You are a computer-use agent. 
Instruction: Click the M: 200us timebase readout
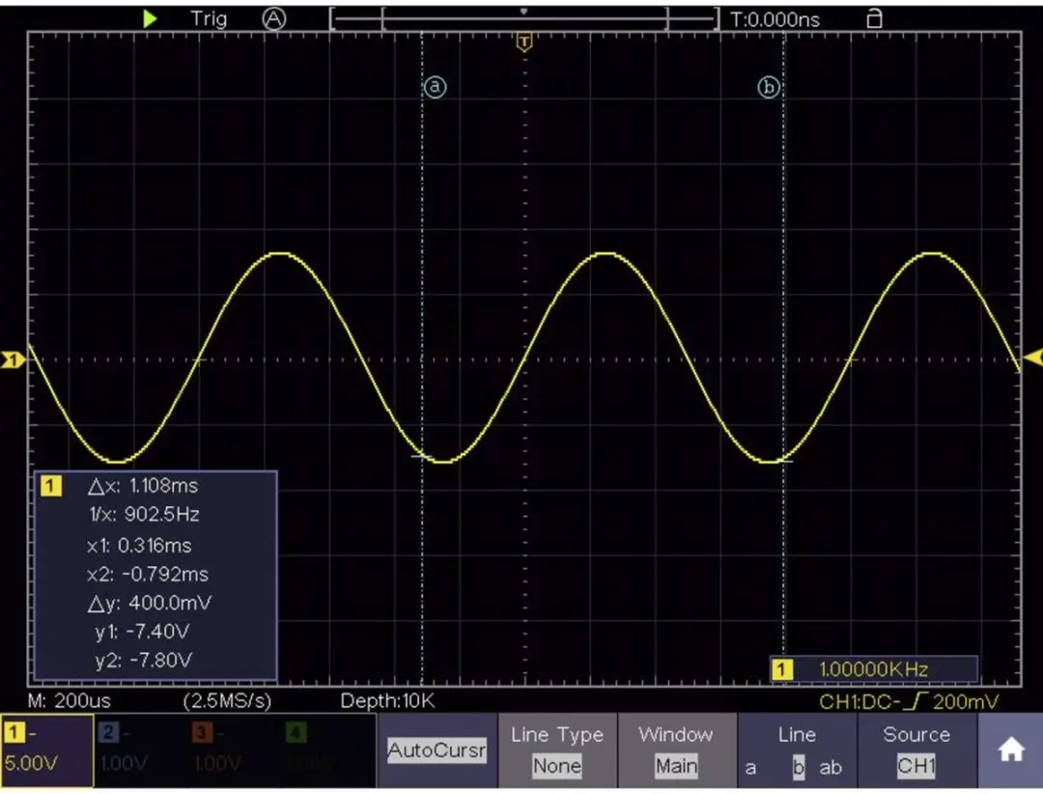70,701
